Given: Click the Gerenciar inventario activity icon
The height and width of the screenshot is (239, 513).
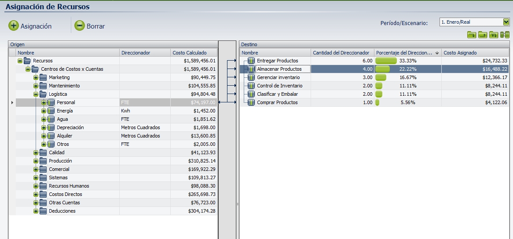Looking at the screenshot, I should (x=251, y=77).
